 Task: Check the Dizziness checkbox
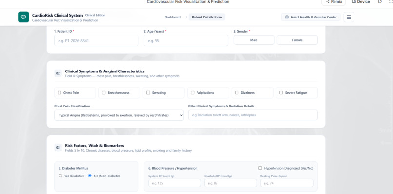pyautogui.click(x=237, y=93)
